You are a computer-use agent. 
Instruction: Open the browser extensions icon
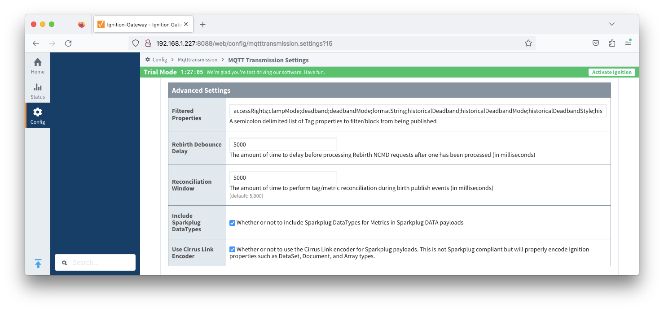tap(612, 43)
